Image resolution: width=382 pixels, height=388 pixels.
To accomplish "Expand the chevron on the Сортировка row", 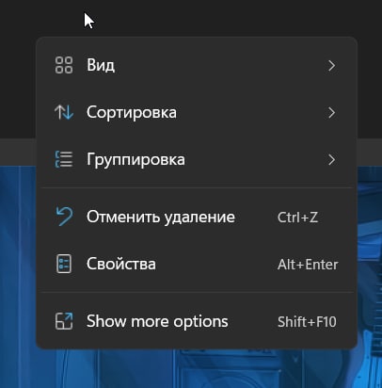I will 331,113.
